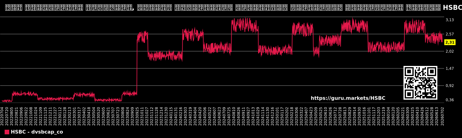Click the QR code image
The height and width of the screenshot is (138, 462).
point(420,83)
